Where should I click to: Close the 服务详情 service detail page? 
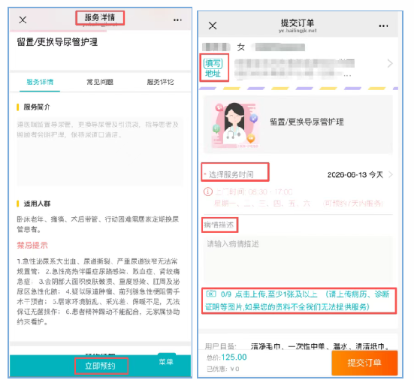click(x=23, y=20)
